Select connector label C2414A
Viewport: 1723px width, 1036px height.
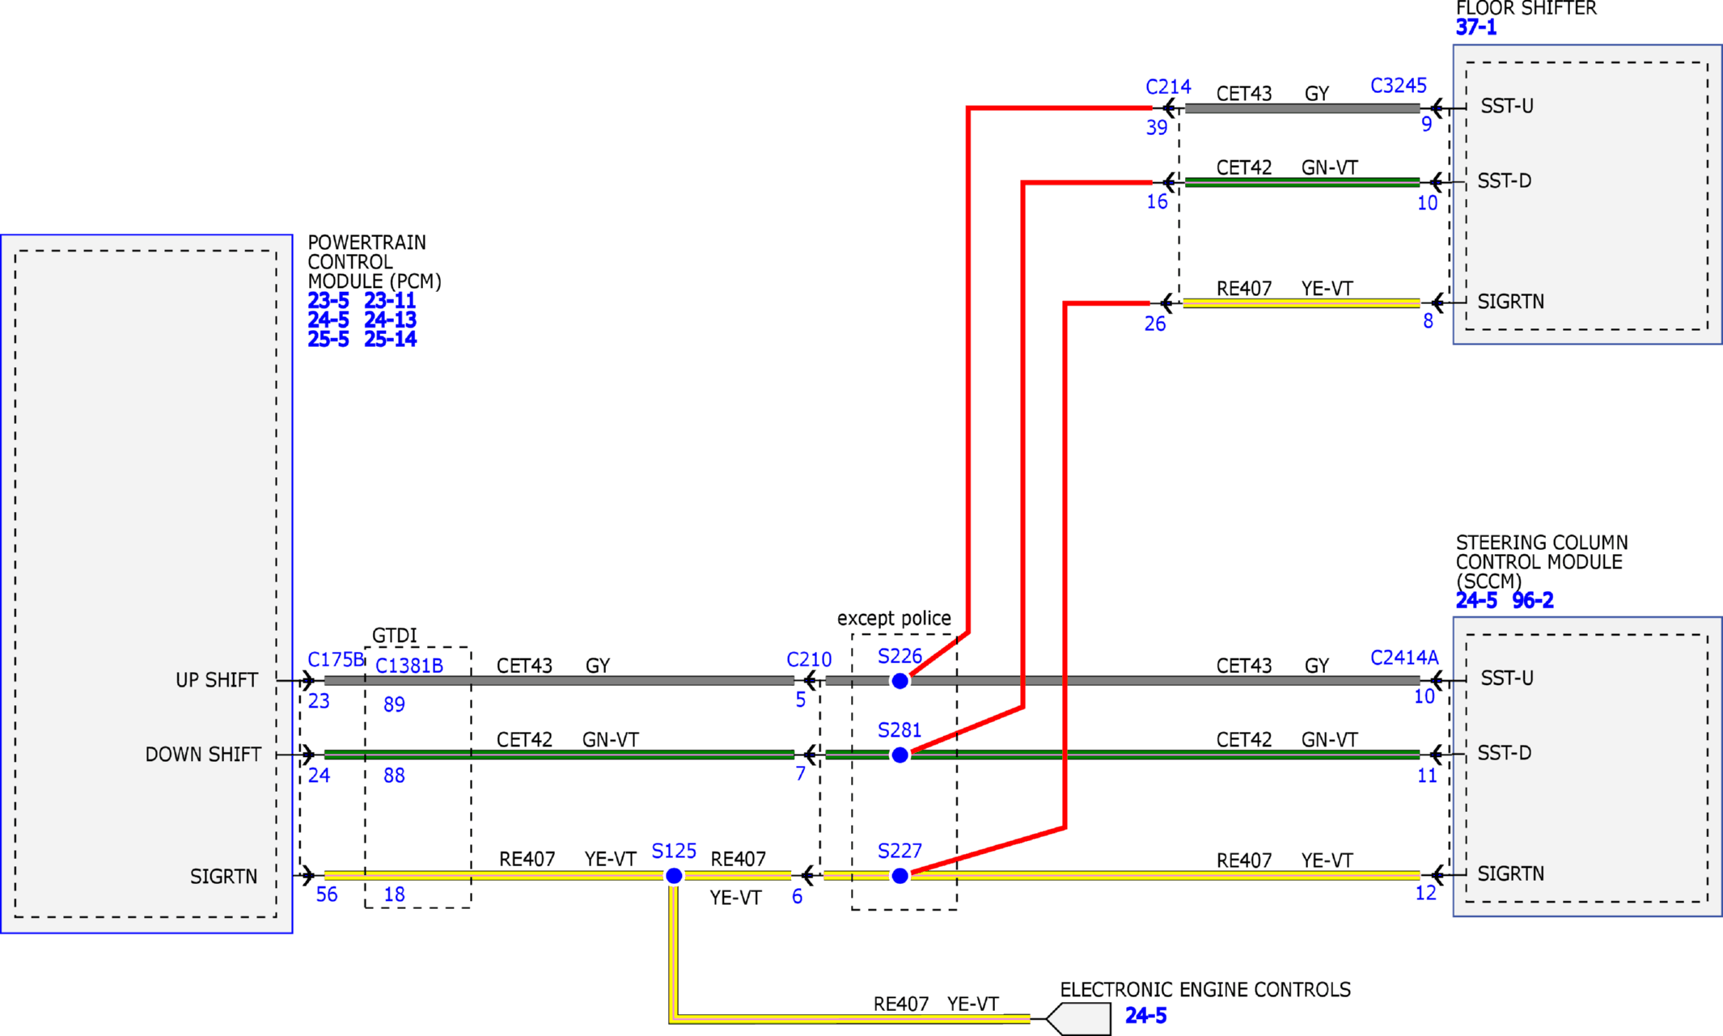click(1404, 658)
